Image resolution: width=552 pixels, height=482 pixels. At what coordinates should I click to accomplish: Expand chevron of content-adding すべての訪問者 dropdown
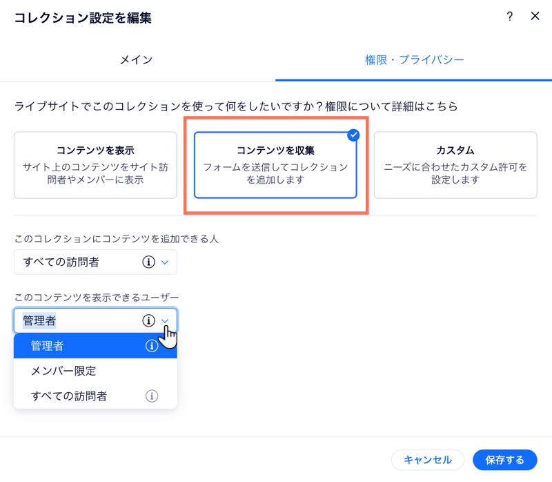click(165, 262)
